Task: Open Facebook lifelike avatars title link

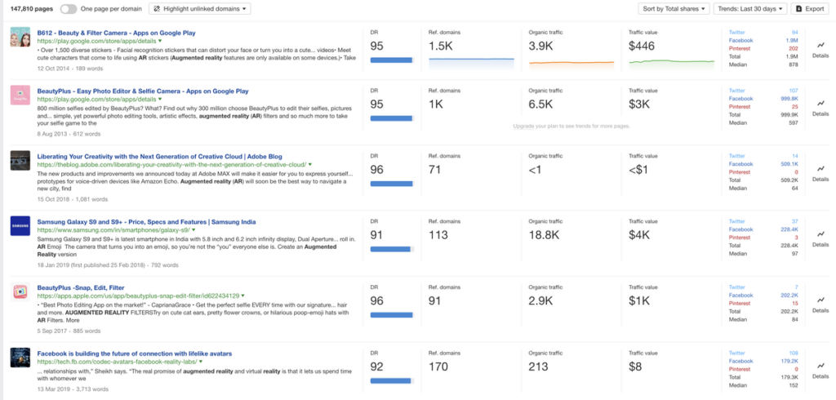Action: click(x=135, y=353)
